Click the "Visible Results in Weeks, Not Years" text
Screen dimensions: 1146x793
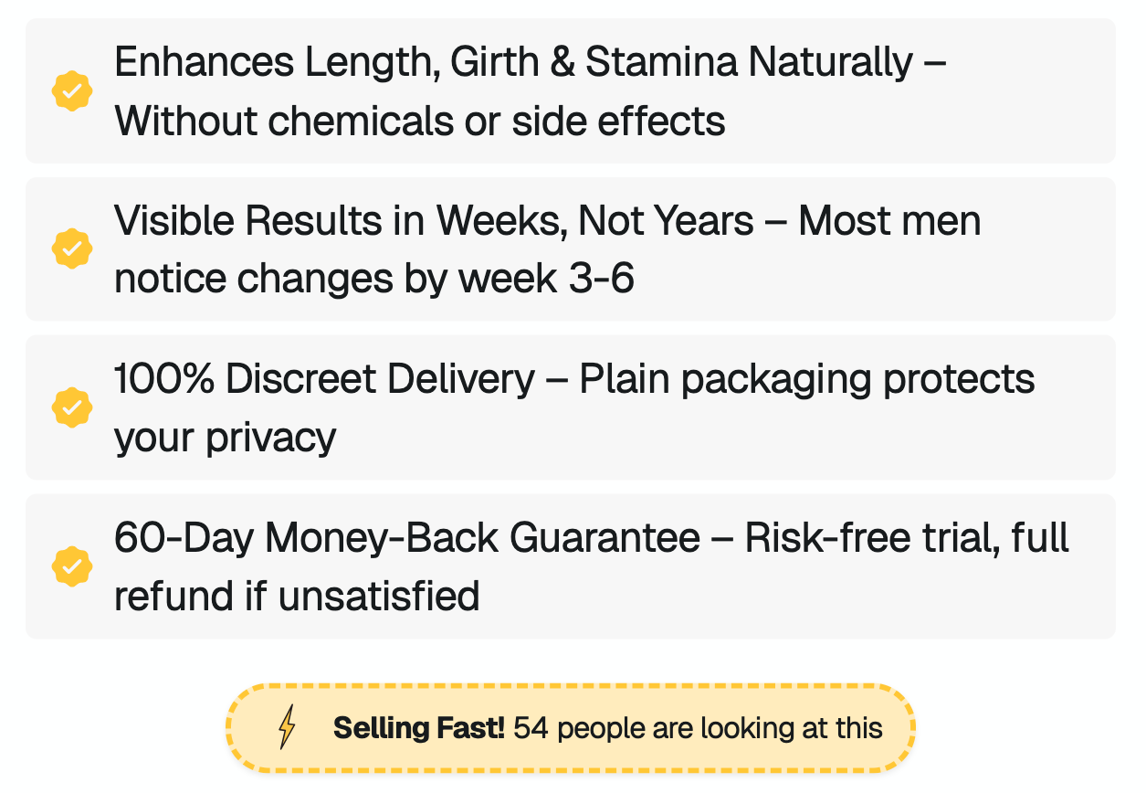point(434,221)
